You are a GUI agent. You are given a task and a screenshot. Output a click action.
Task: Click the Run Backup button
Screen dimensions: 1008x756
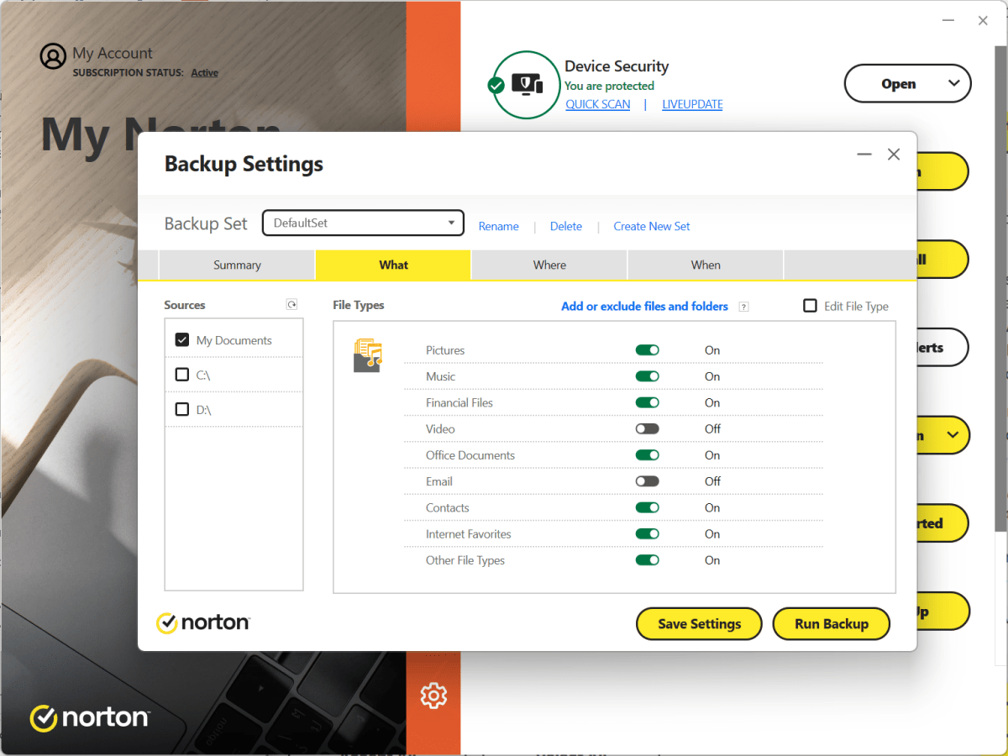[832, 624]
